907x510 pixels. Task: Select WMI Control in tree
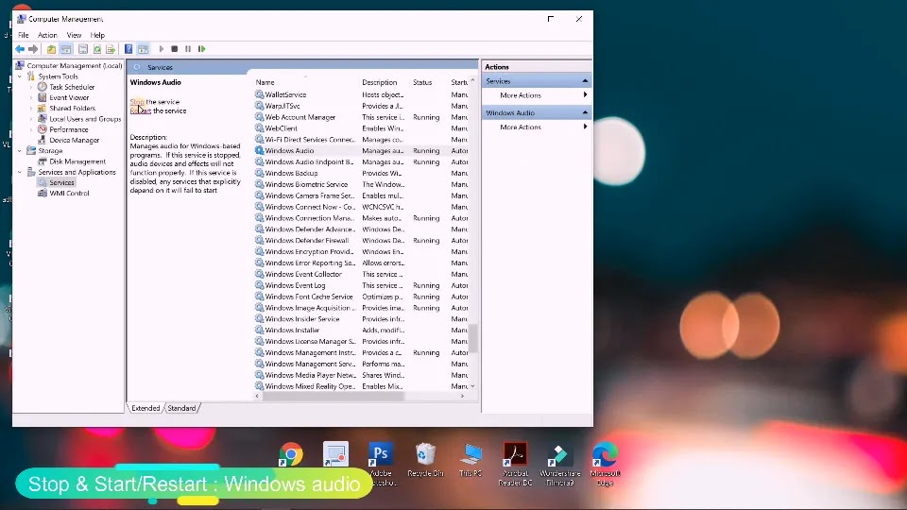point(69,193)
